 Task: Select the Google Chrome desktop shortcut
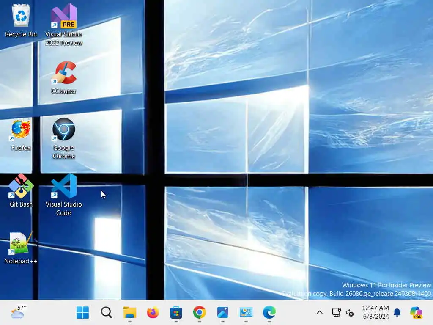pyautogui.click(x=63, y=139)
